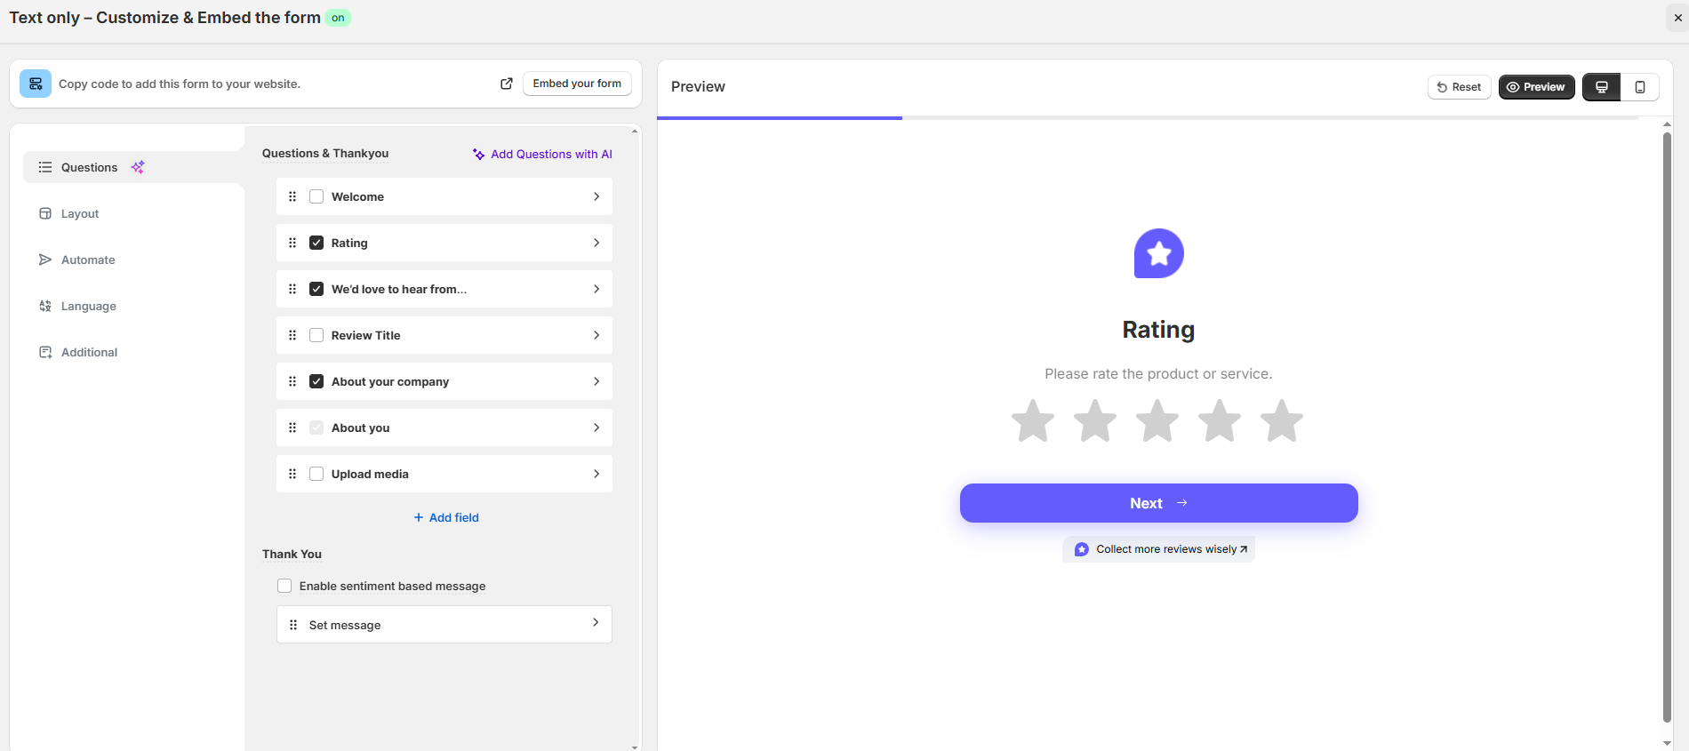Enable the Welcome question checkbox
Image resolution: width=1689 pixels, height=751 pixels.
coord(316,196)
